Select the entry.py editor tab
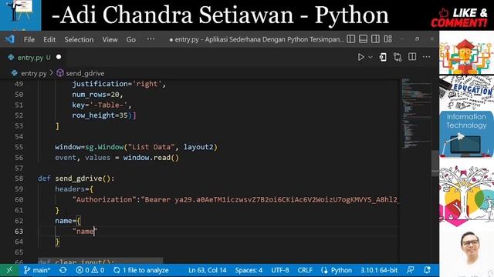494x277 pixels. [34, 58]
